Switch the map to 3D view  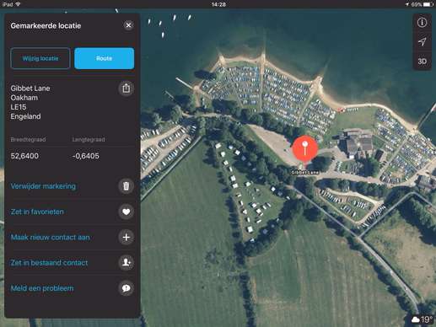422,62
